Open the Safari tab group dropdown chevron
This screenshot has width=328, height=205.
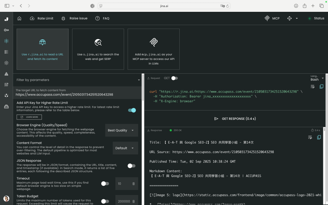coord(13,6)
